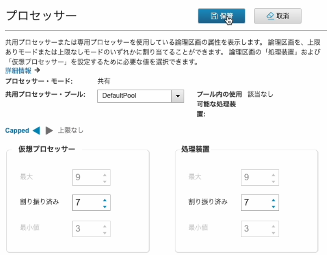The height and width of the screenshot is (255, 327).
Task: Decrease 処理装置 割り振り済み value
Action: (x=273, y=207)
